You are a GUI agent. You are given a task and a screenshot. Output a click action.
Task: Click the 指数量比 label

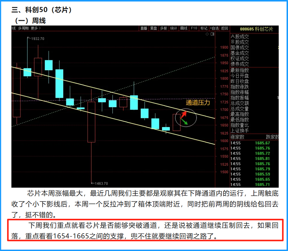(x=240, y=125)
